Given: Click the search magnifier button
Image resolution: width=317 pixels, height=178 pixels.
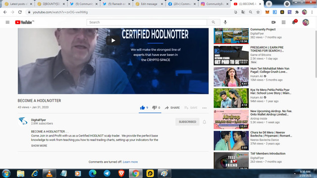Looking at the screenshot, I should coord(213,22).
